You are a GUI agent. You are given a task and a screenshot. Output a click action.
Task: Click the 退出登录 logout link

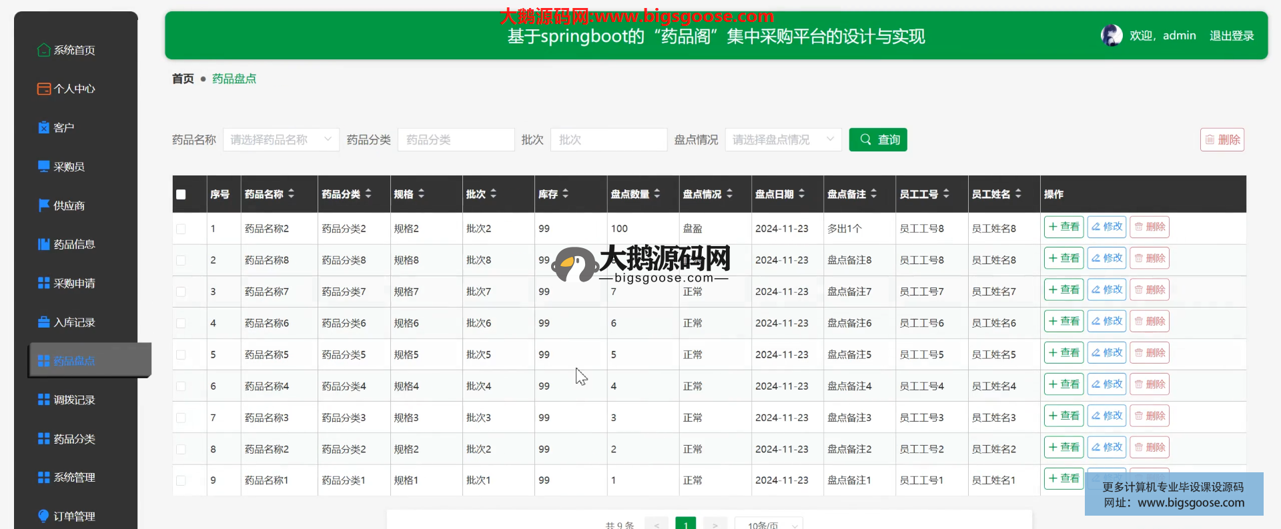pos(1232,35)
